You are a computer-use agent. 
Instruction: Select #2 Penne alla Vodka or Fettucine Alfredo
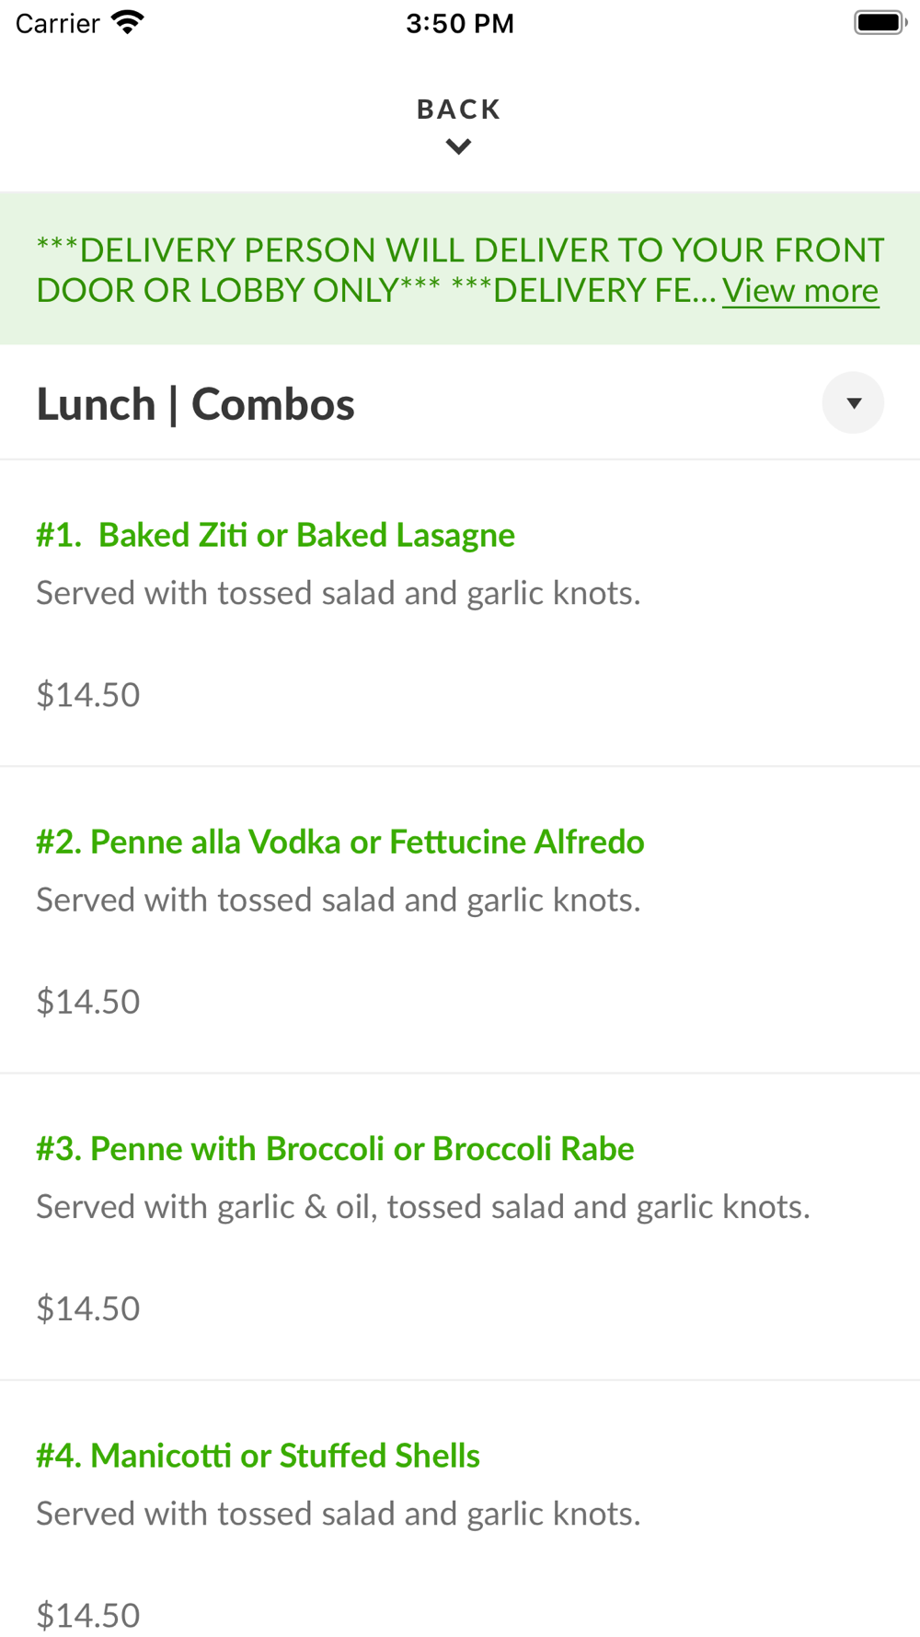click(339, 842)
